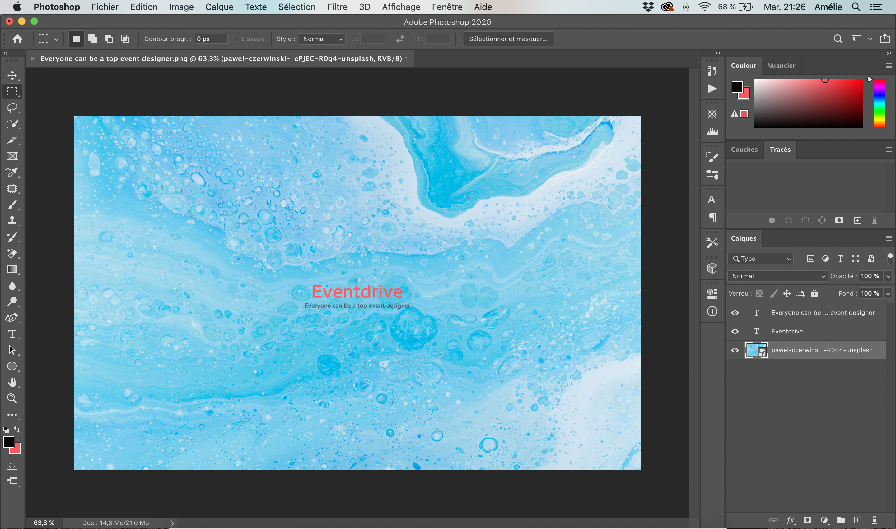
Task: Select the Blur tool
Action: coord(12,286)
